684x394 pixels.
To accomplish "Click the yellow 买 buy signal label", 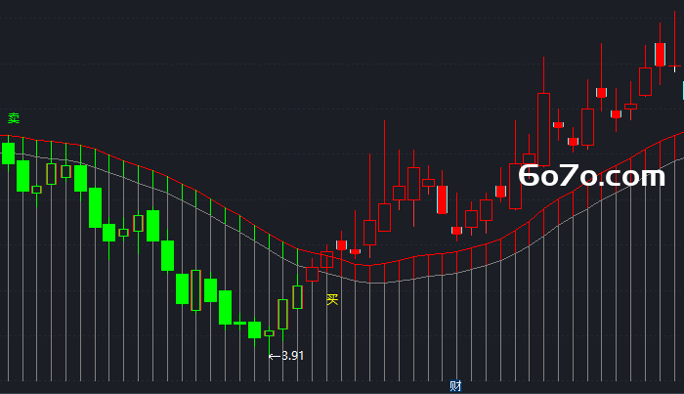I will pyautogui.click(x=332, y=300).
